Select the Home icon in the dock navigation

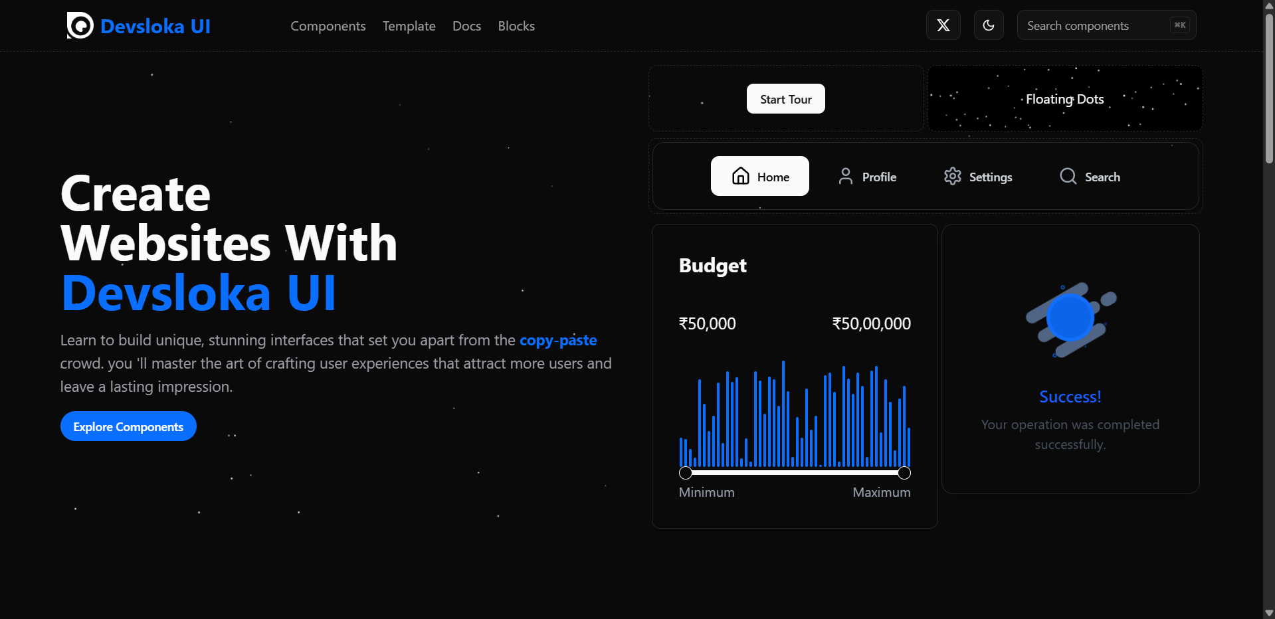click(x=741, y=176)
